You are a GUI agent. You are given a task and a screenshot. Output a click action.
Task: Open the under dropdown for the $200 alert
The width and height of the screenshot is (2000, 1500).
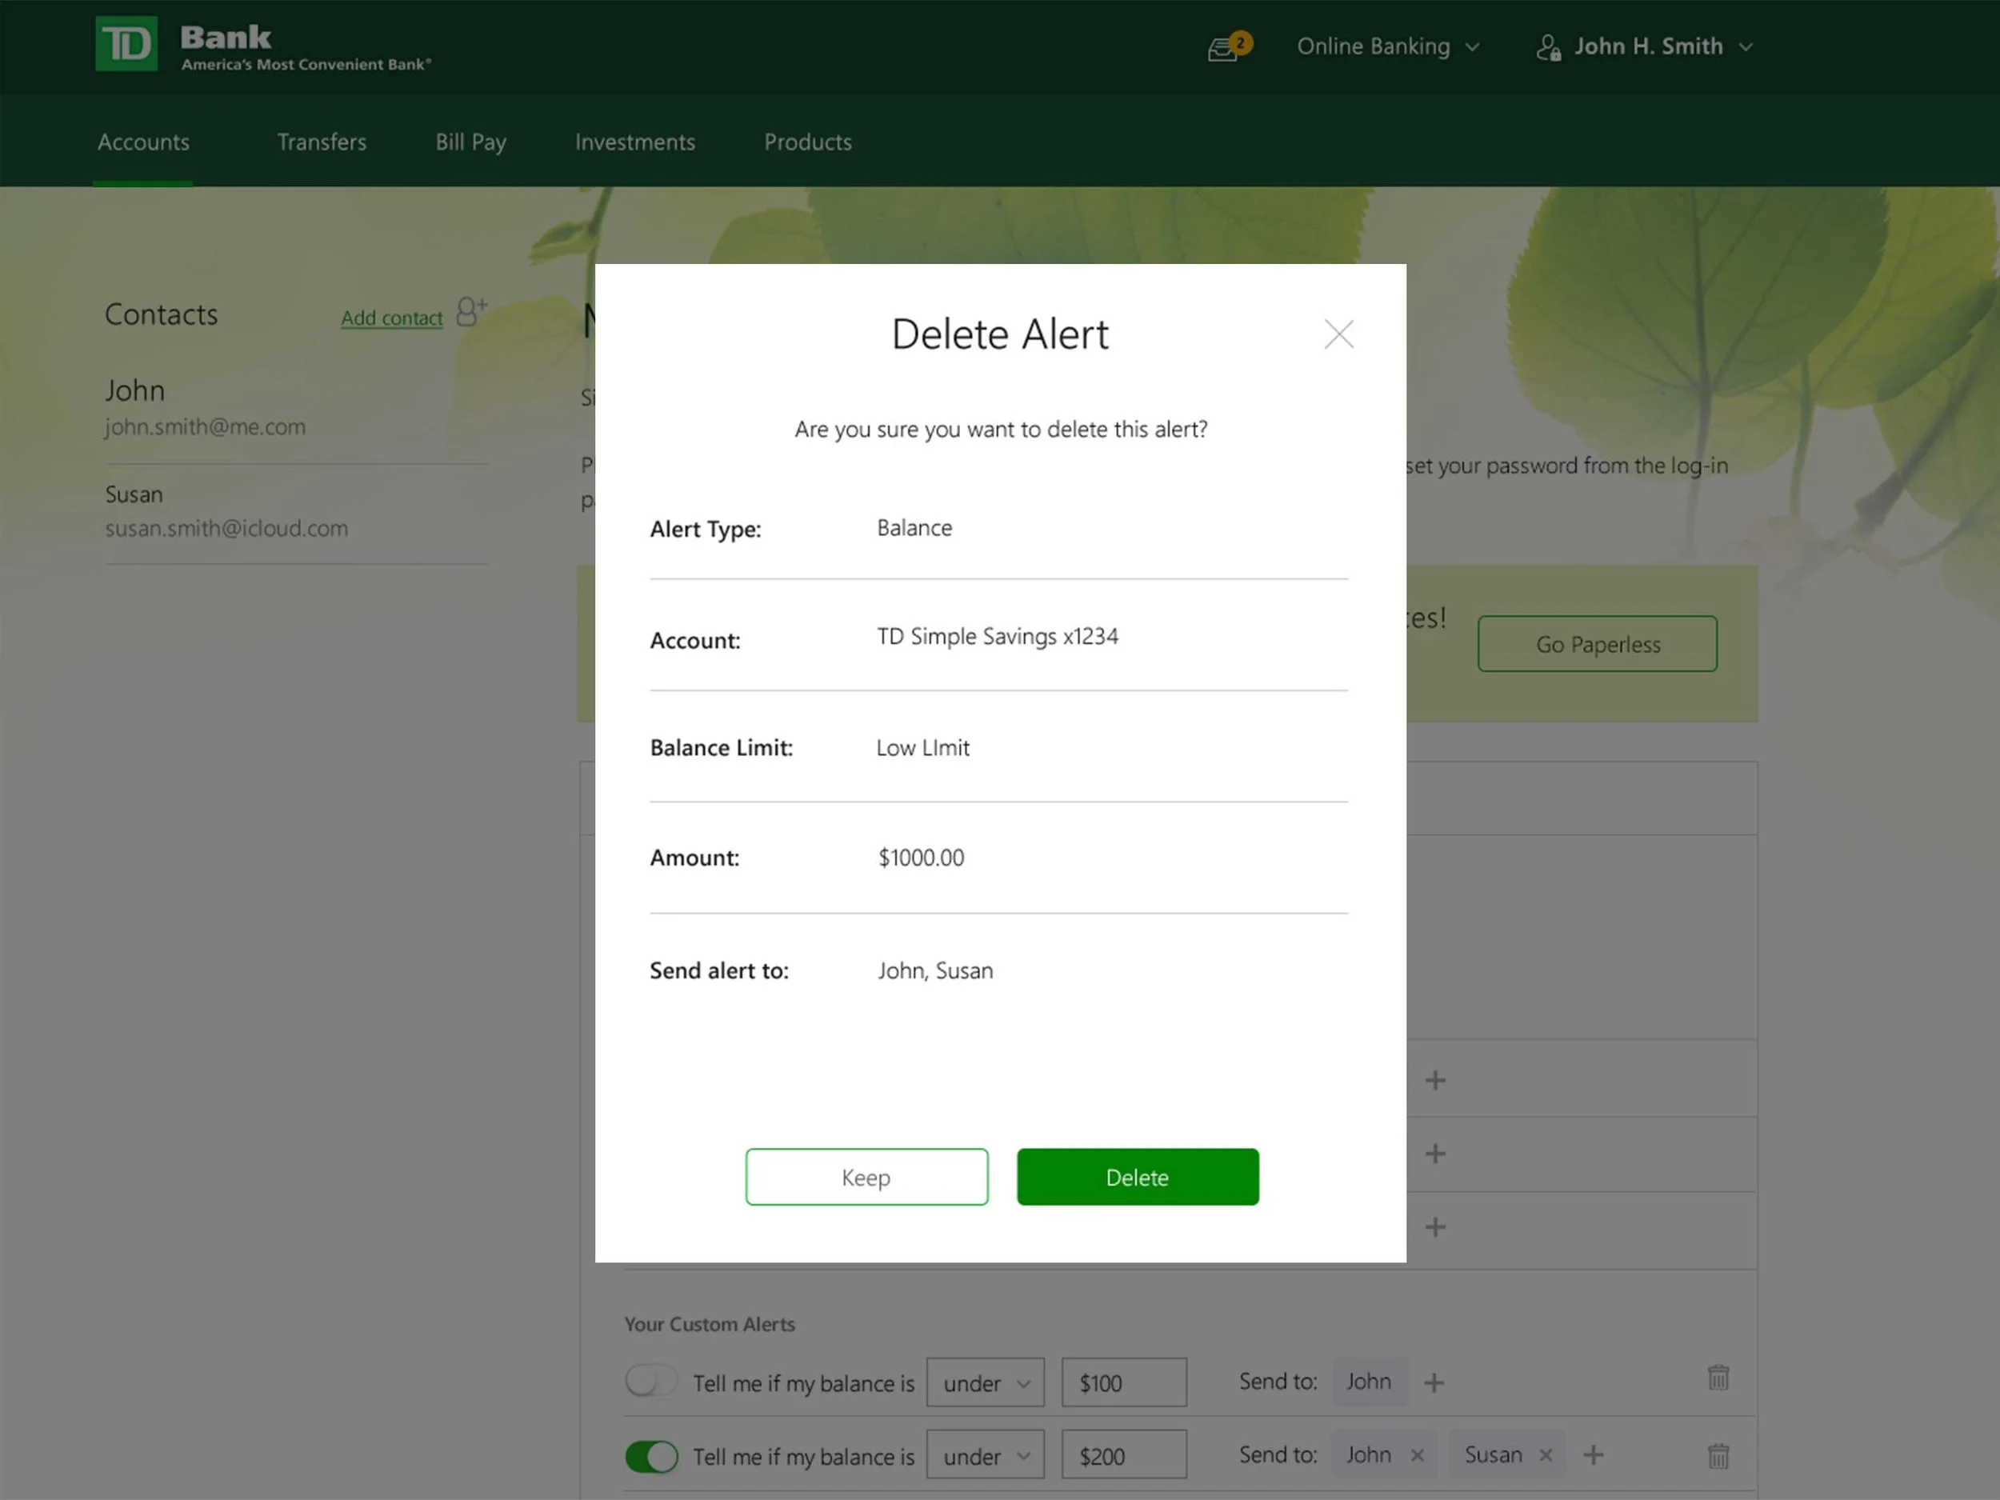pyautogui.click(x=985, y=1454)
